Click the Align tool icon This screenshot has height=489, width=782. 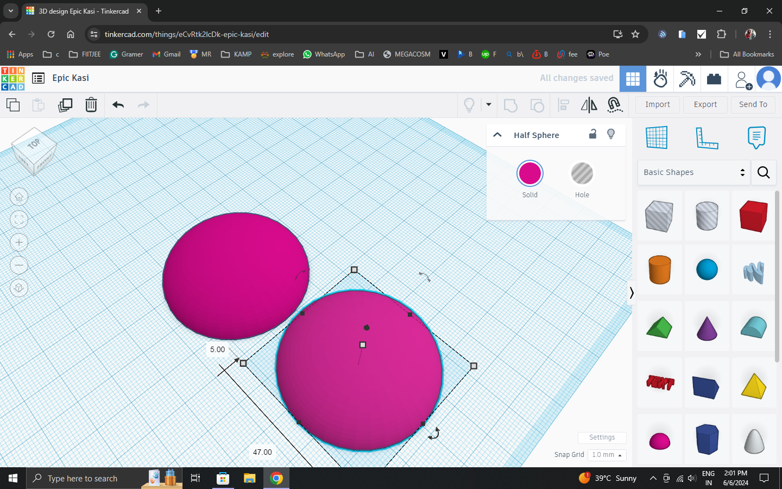click(563, 105)
